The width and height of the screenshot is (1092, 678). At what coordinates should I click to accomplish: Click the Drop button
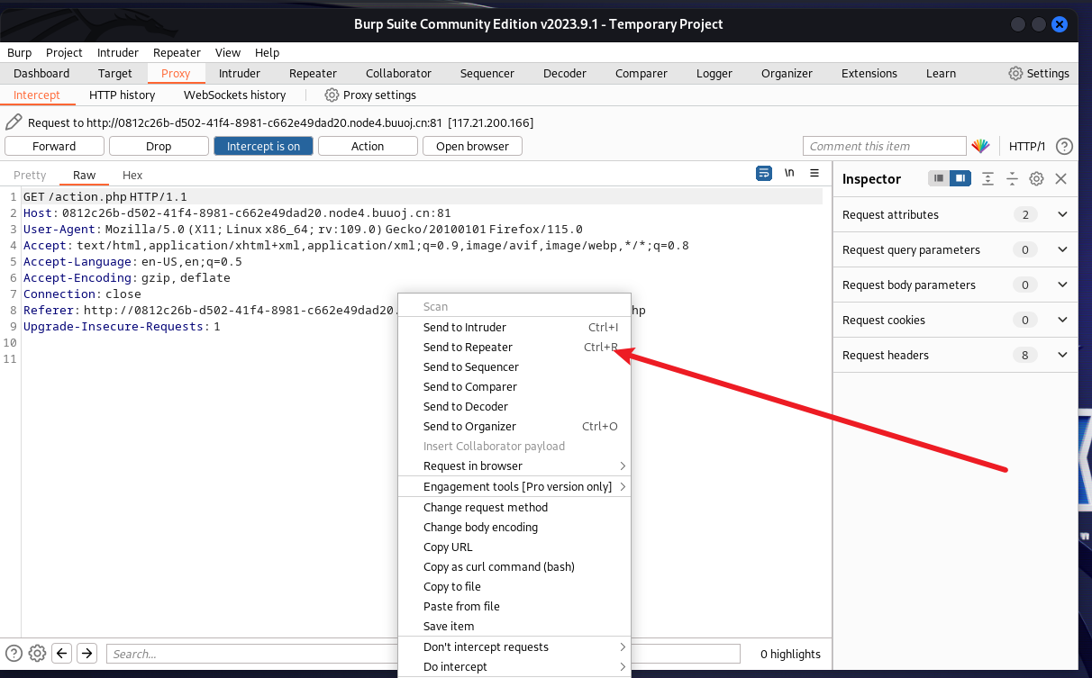(159, 146)
